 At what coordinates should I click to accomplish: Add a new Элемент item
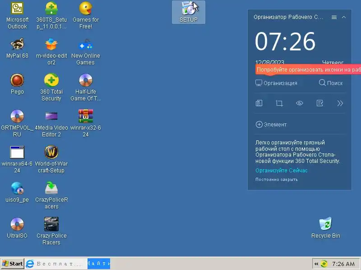(x=271, y=125)
